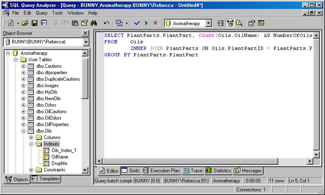
Task: Click the Insert Template toolbar icon
Action: tap(44, 23)
